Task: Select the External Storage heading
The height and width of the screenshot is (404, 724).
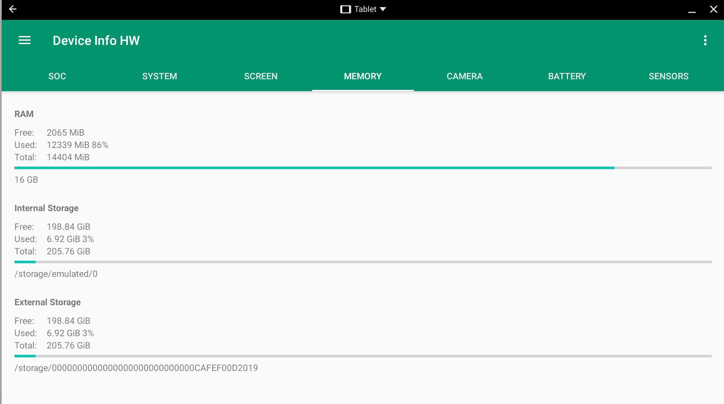Action: (48, 302)
